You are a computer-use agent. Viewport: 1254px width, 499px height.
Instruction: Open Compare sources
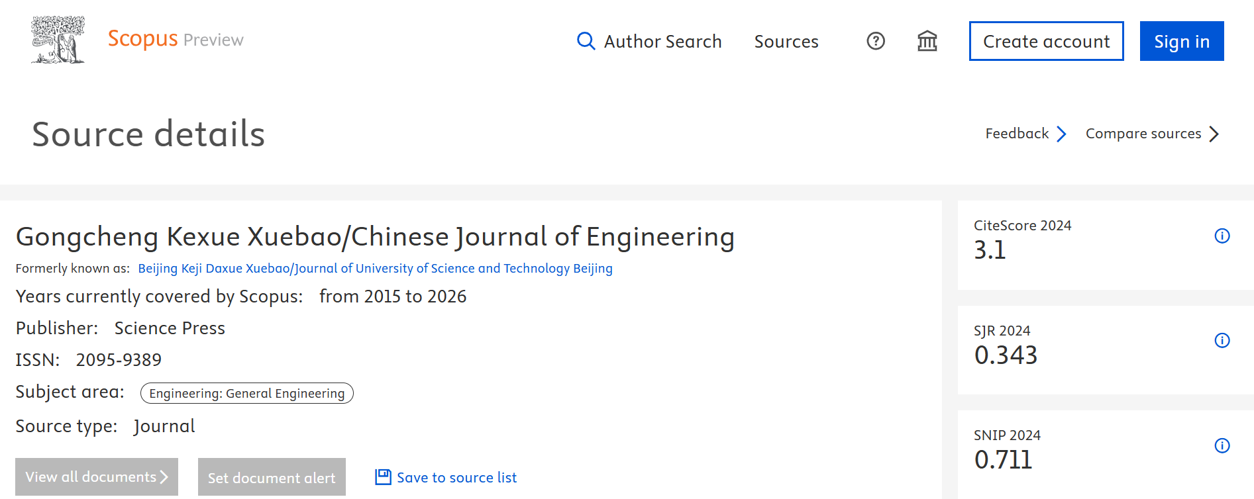click(1143, 134)
